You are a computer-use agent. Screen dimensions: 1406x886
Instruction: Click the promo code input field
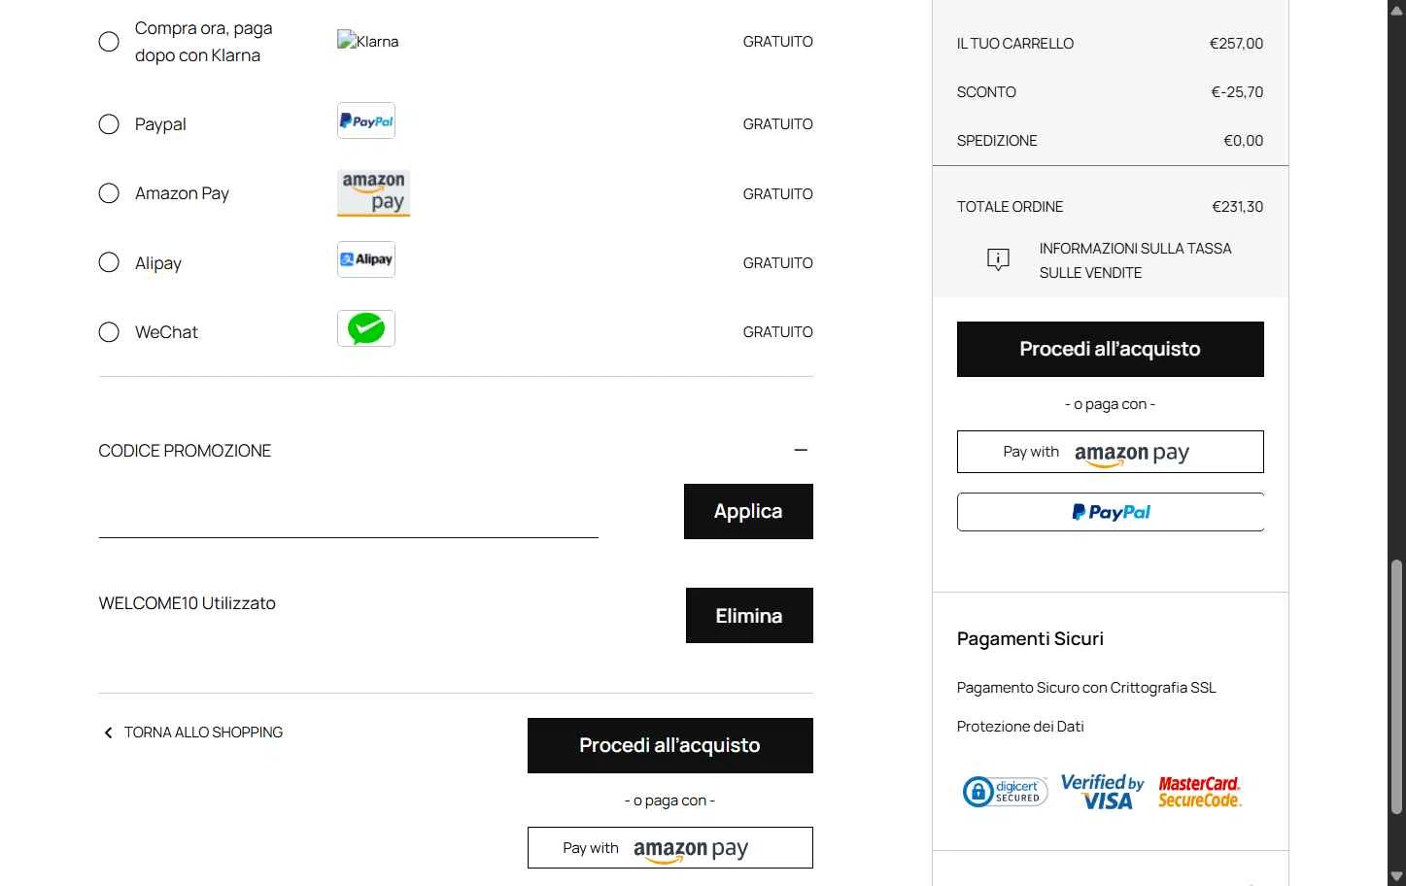348,512
